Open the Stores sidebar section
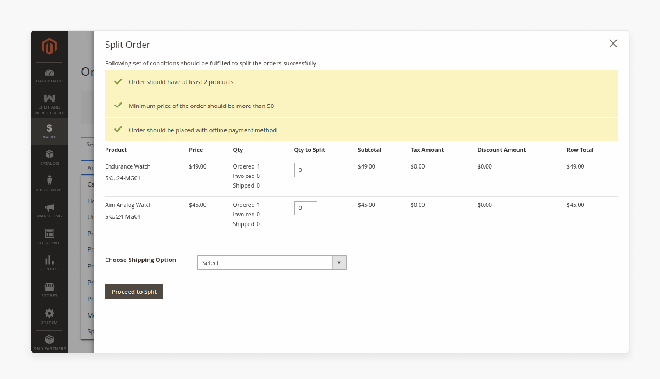The width and height of the screenshot is (660, 379). (49, 290)
